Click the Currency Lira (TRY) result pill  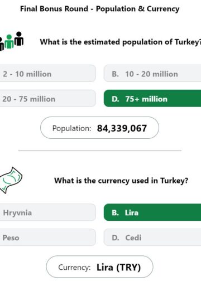coord(99,267)
